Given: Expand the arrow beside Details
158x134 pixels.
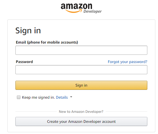Looking at the screenshot, I should pos(71,97).
